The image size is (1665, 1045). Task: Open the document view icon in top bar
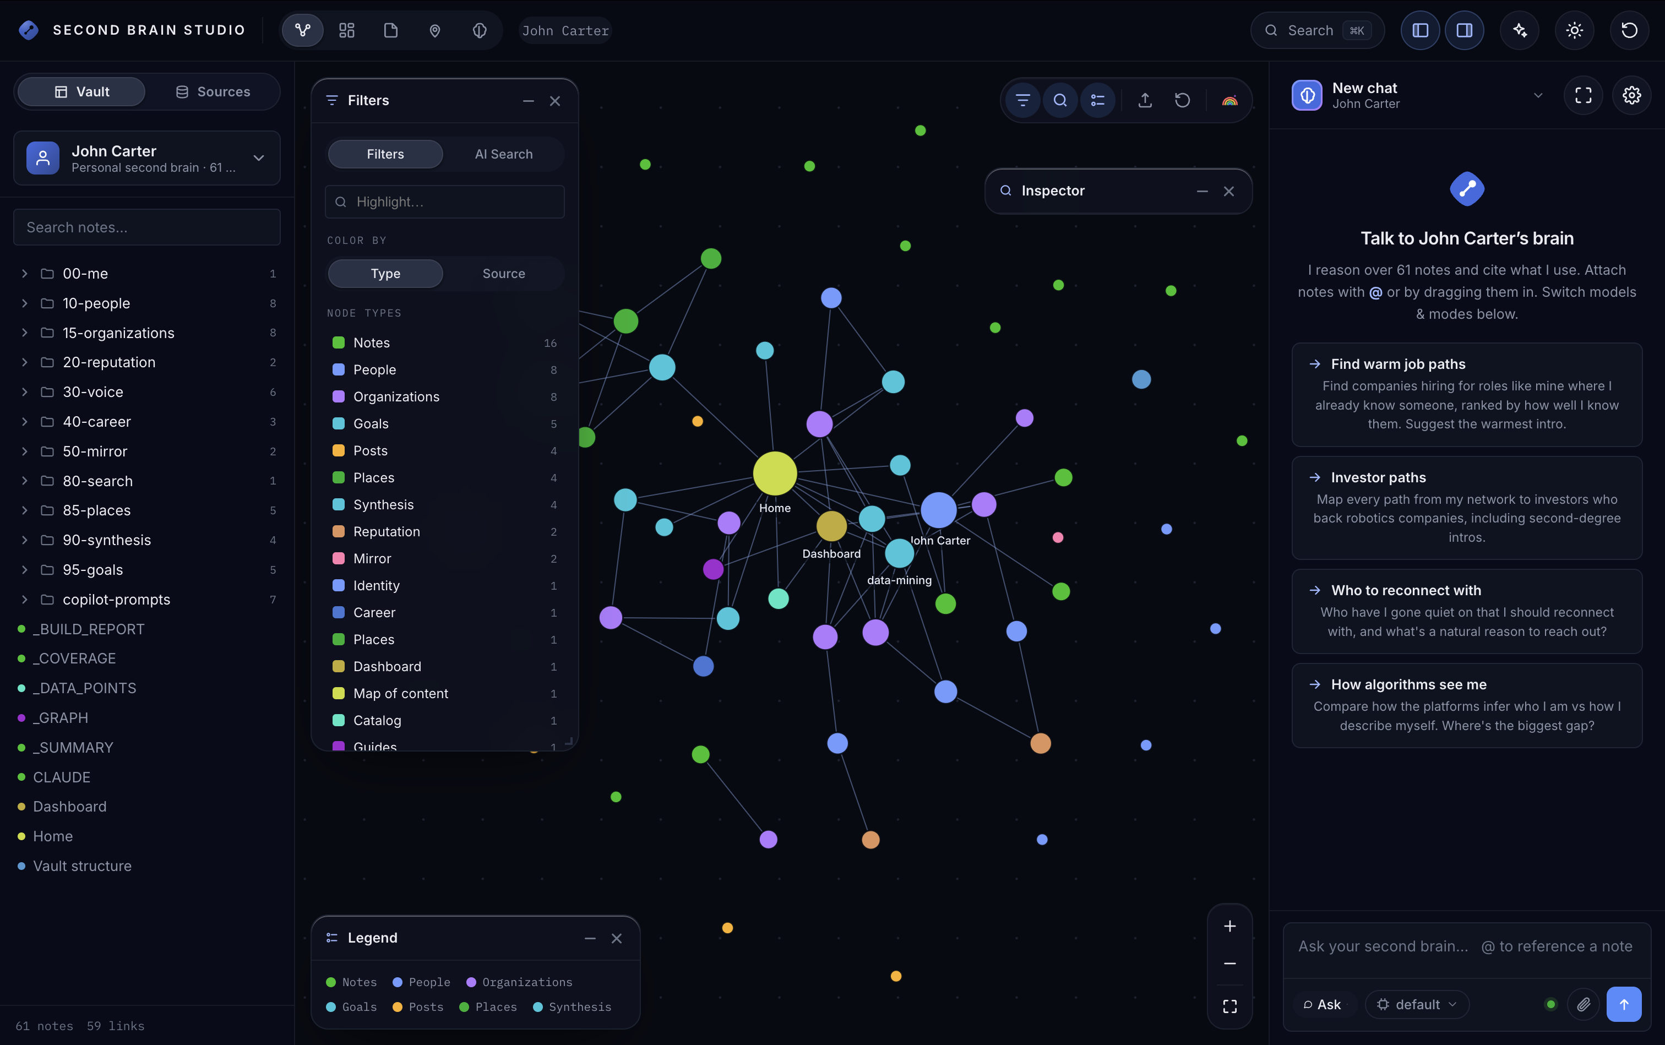pyautogui.click(x=390, y=30)
